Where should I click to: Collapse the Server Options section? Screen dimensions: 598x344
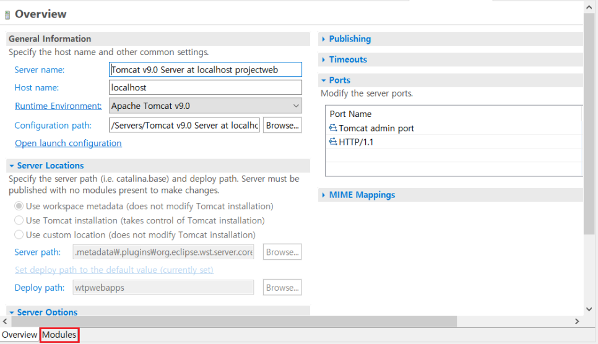click(x=11, y=312)
